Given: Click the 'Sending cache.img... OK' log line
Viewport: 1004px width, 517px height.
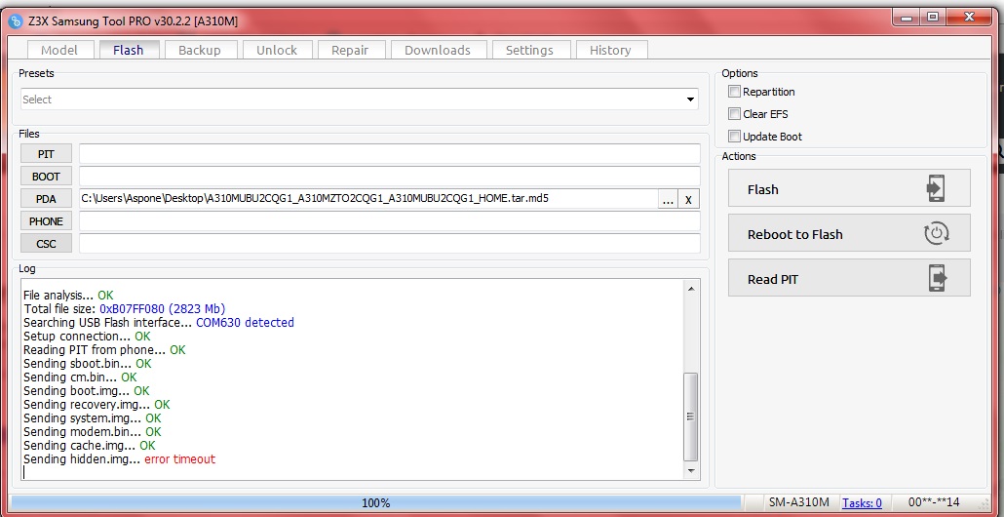Looking at the screenshot, I should tap(90, 445).
